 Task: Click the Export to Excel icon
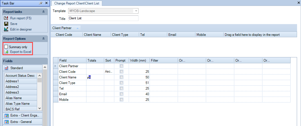(x=6, y=52)
